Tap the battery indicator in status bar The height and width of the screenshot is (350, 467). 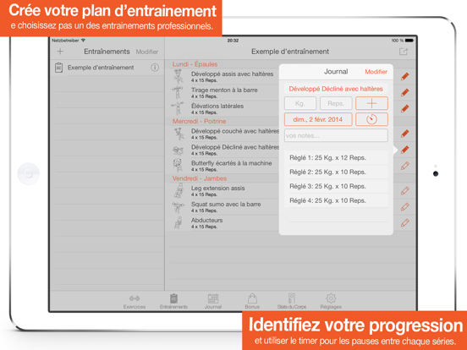(x=409, y=41)
